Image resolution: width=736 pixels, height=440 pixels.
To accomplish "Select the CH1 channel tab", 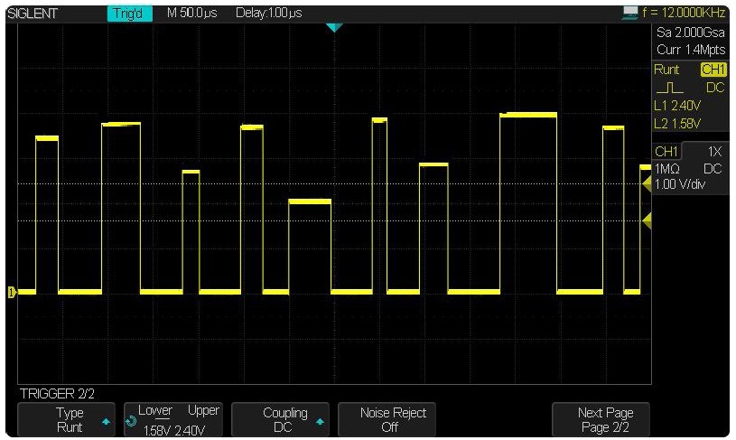I will (x=666, y=151).
